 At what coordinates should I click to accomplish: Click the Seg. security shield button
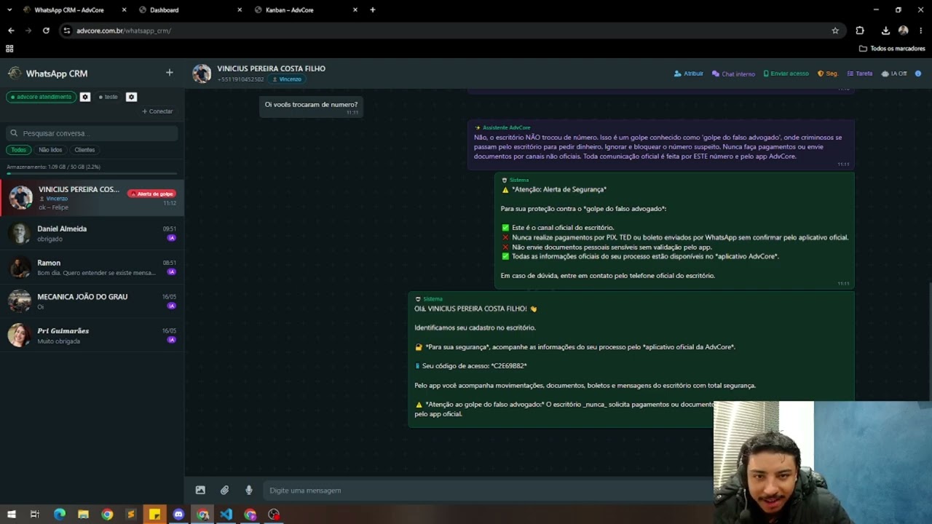click(x=828, y=74)
